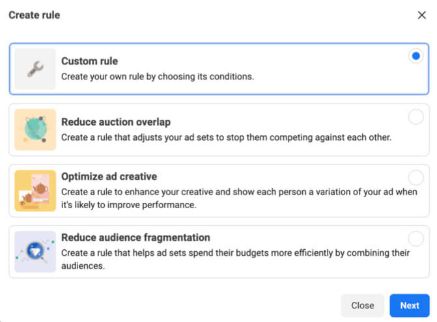Select the Reduce auction overlap radio button
This screenshot has height=322, width=437.
[x=416, y=117]
